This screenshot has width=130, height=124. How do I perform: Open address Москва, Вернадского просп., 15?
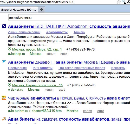tap(37, 85)
